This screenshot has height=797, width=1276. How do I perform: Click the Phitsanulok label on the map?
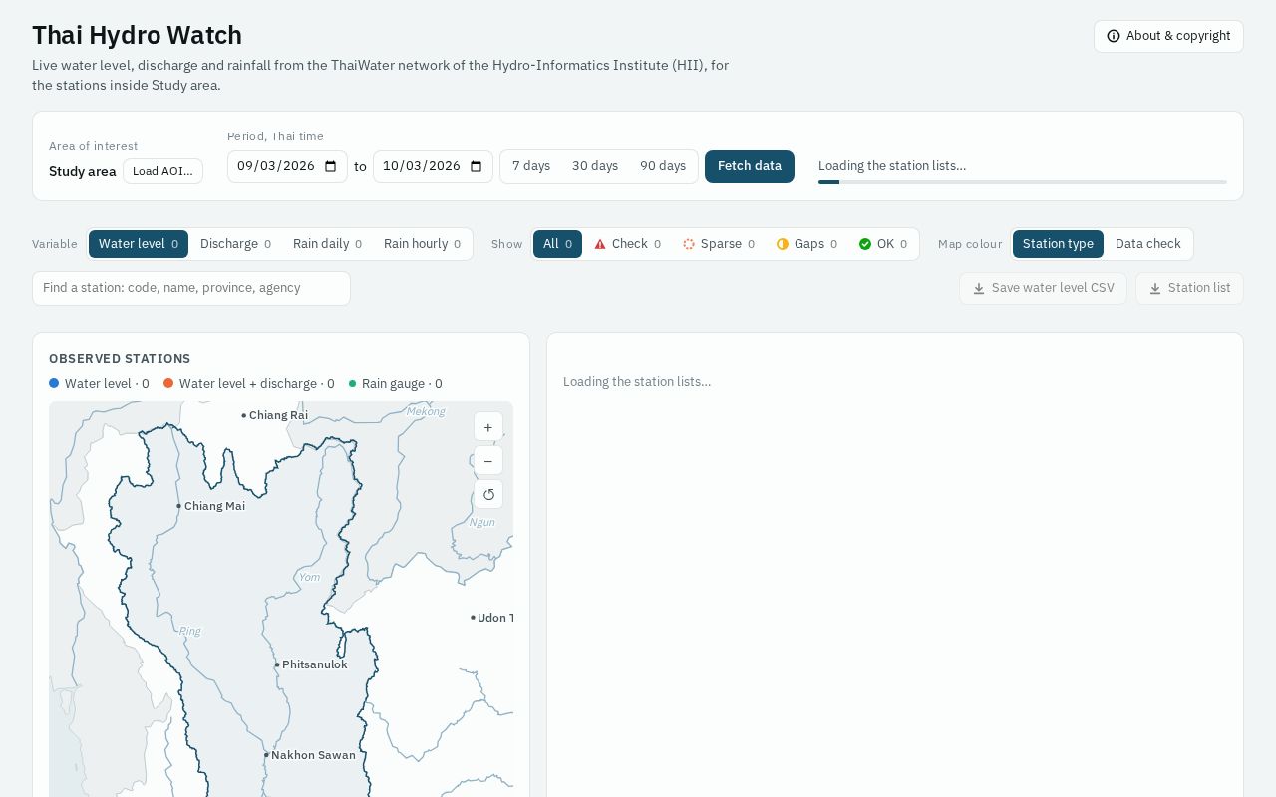[x=314, y=664]
